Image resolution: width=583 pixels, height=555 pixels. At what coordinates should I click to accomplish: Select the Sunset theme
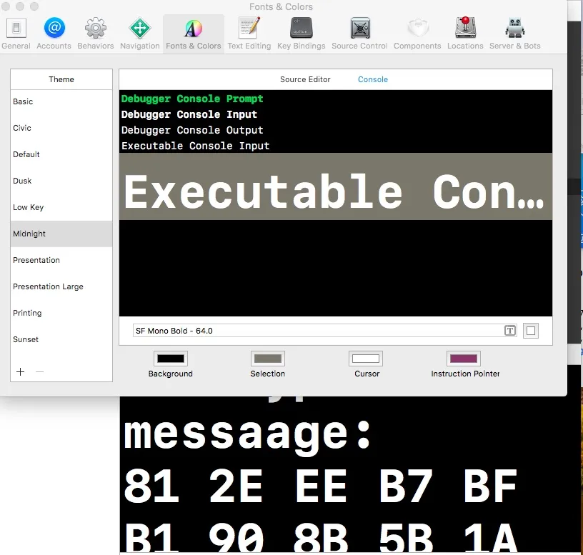point(61,339)
